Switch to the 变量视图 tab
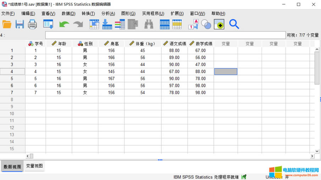The width and height of the screenshot is (321, 180). point(34,166)
